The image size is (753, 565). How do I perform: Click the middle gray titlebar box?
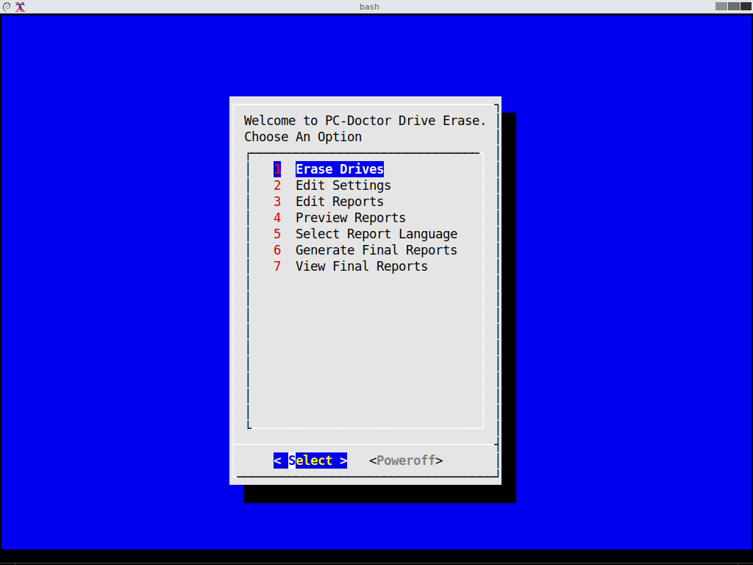click(x=733, y=7)
